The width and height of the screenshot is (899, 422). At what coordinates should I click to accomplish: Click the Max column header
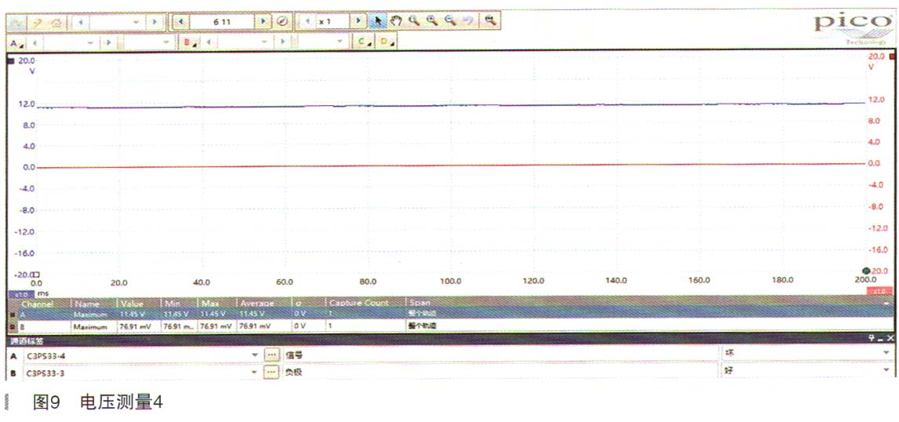[x=216, y=303]
